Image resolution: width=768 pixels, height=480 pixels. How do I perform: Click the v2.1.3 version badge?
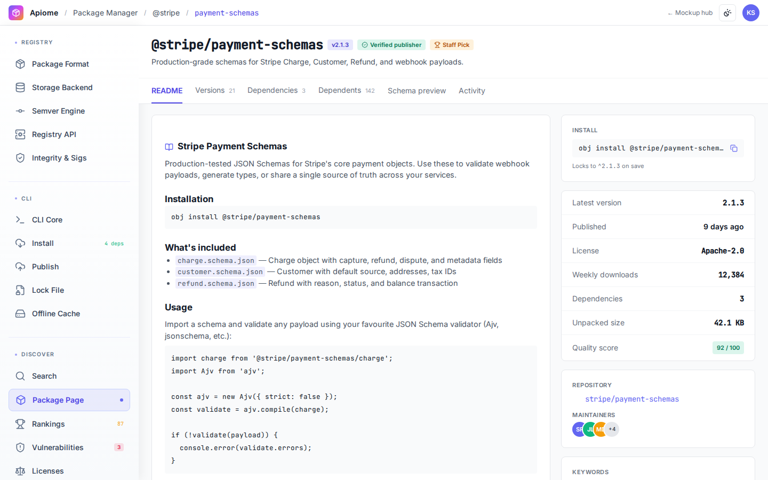[340, 45]
